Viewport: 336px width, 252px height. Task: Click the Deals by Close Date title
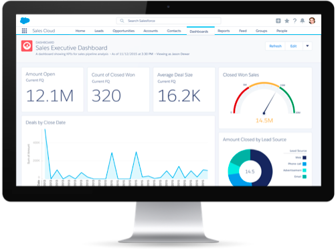click(x=46, y=123)
